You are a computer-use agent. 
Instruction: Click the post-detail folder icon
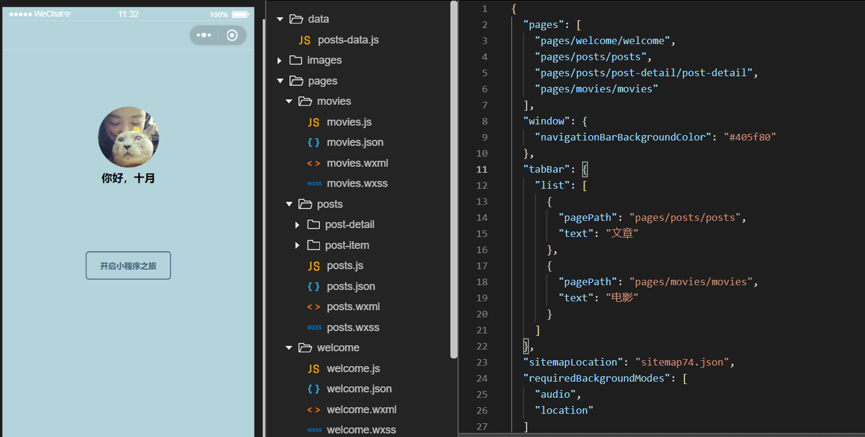click(314, 224)
